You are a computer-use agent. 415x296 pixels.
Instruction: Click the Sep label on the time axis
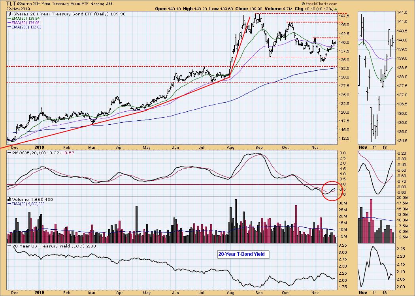[x=259, y=147]
